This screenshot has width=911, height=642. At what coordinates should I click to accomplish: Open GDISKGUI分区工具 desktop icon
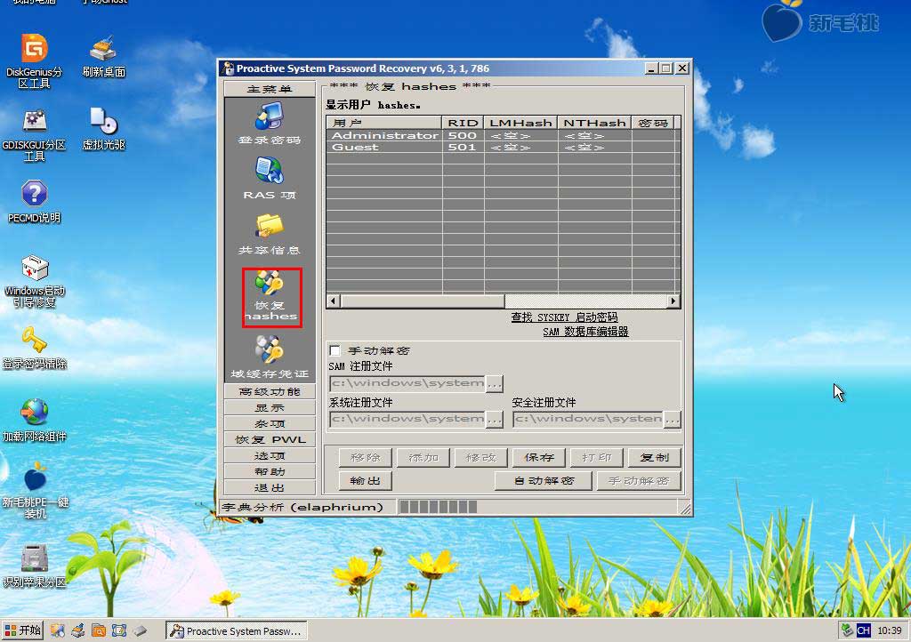coord(34,134)
